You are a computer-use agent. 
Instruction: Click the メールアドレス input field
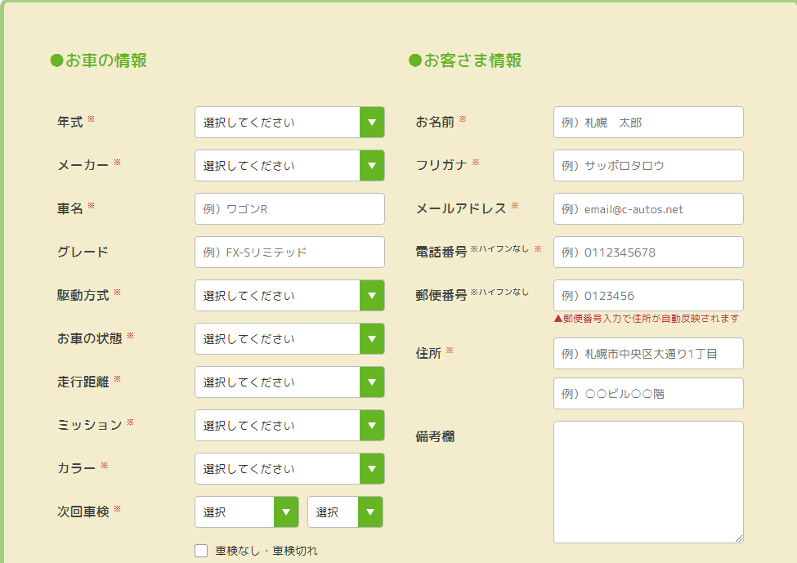[x=648, y=208]
